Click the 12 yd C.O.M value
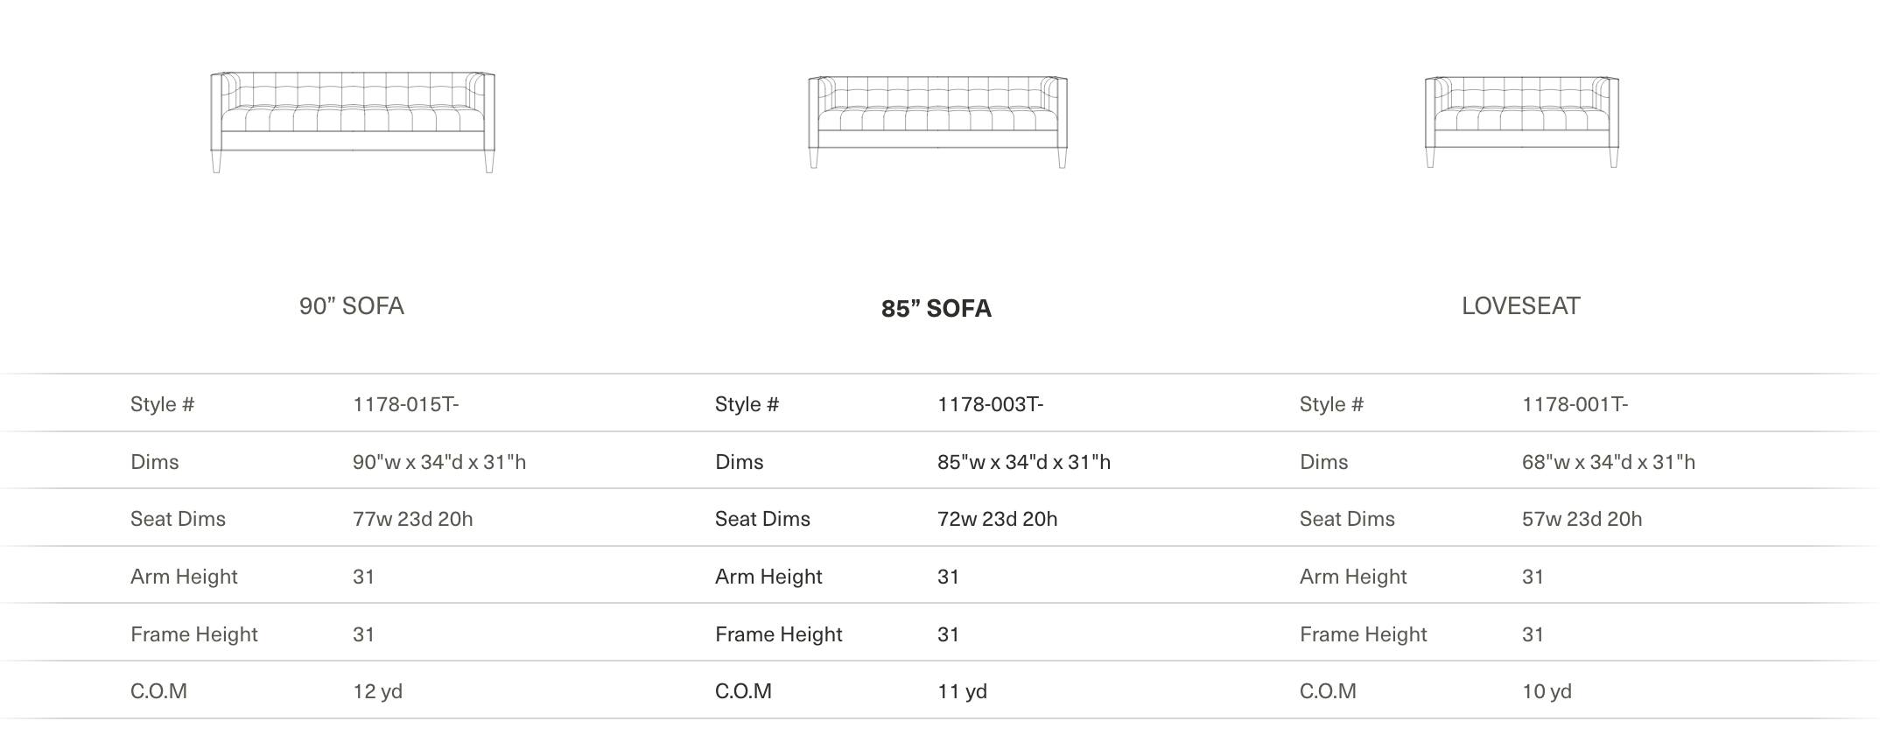The height and width of the screenshot is (756, 1880). [x=378, y=691]
